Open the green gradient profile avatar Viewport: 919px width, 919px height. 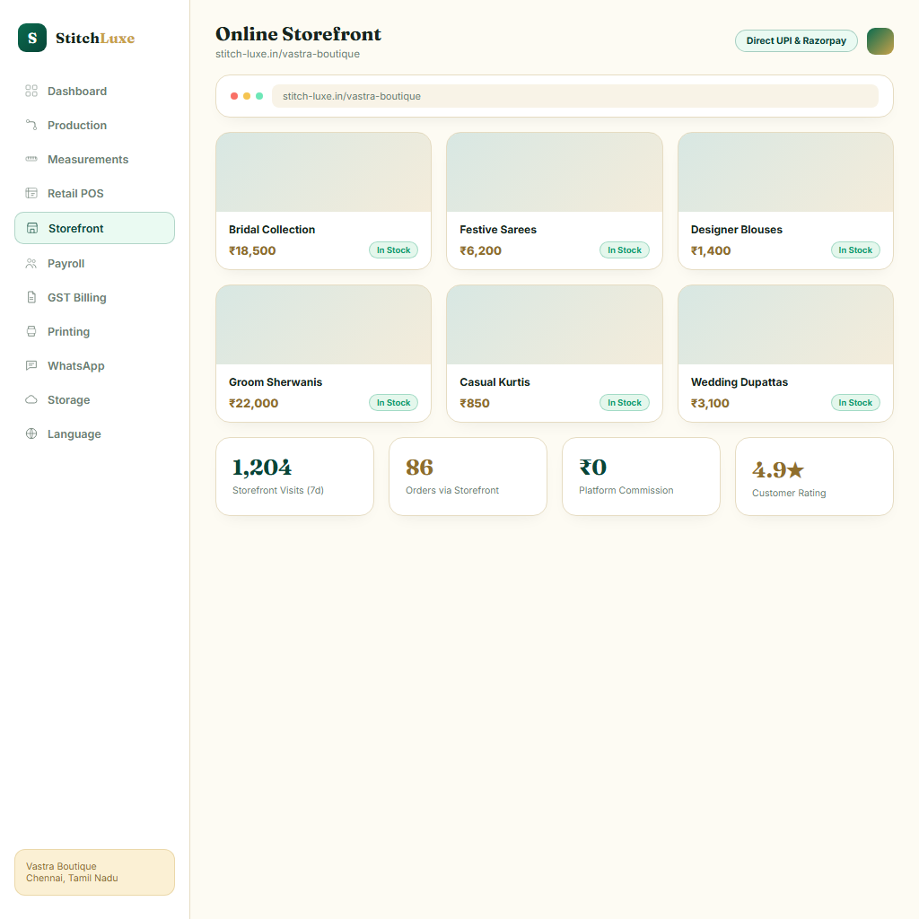[880, 41]
